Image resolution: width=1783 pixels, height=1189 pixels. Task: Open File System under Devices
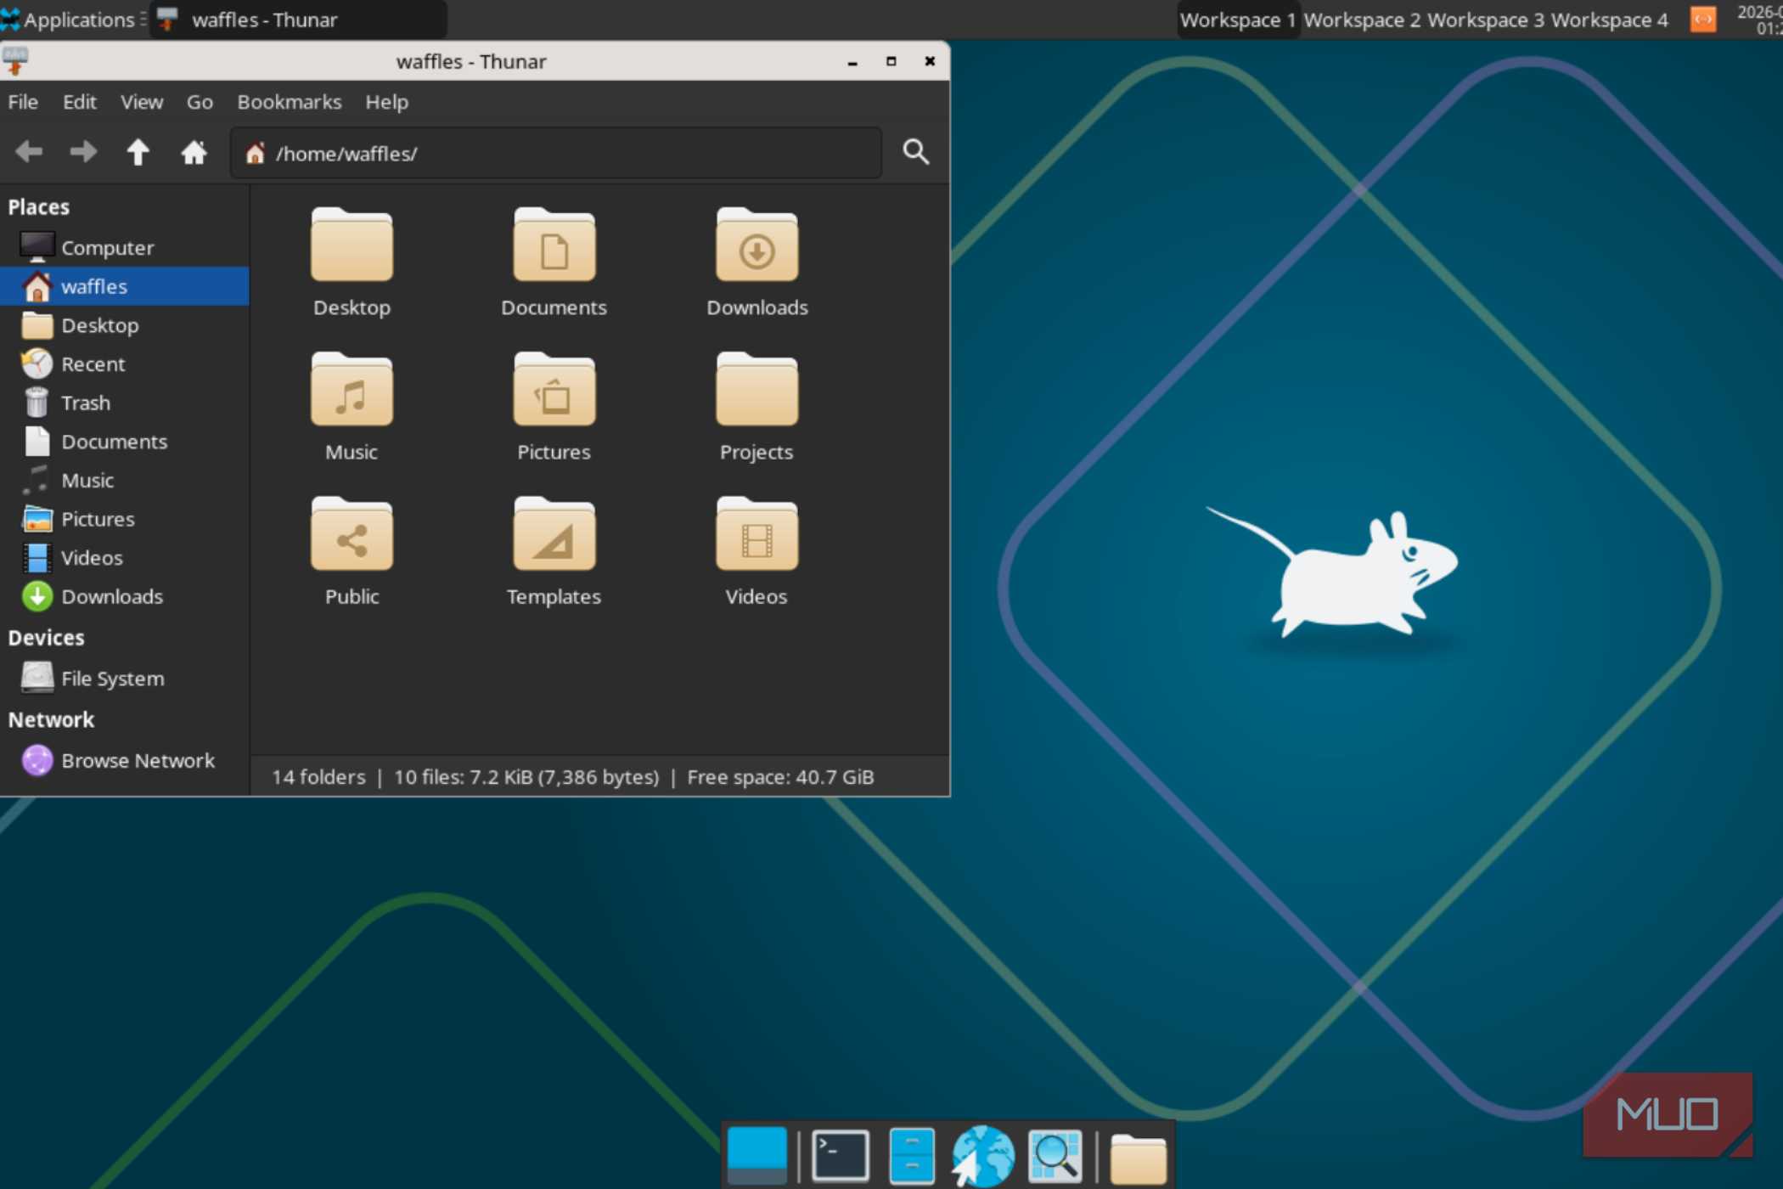pos(125,679)
